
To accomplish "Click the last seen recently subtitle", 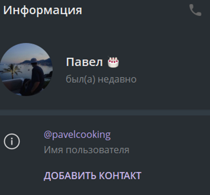I will (x=101, y=79).
